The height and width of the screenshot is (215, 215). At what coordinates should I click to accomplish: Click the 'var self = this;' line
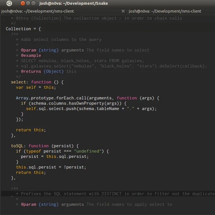36,87
